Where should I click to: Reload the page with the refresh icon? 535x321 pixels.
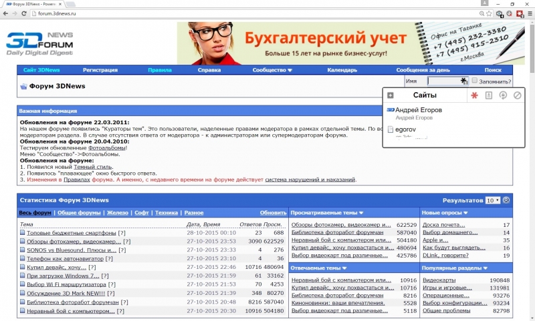point(24,13)
